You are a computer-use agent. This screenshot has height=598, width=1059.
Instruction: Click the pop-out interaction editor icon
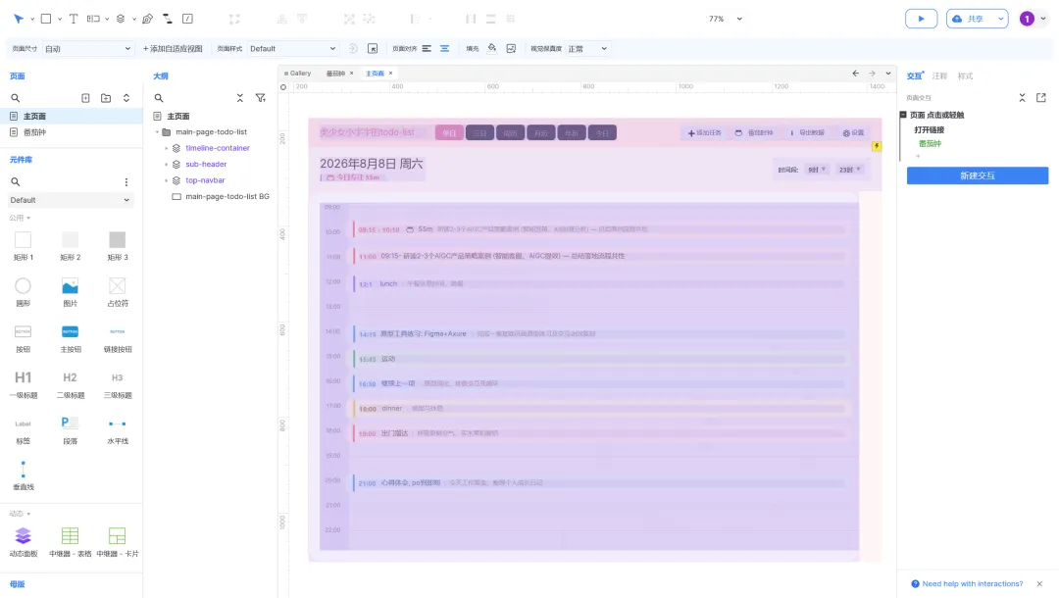click(1040, 98)
